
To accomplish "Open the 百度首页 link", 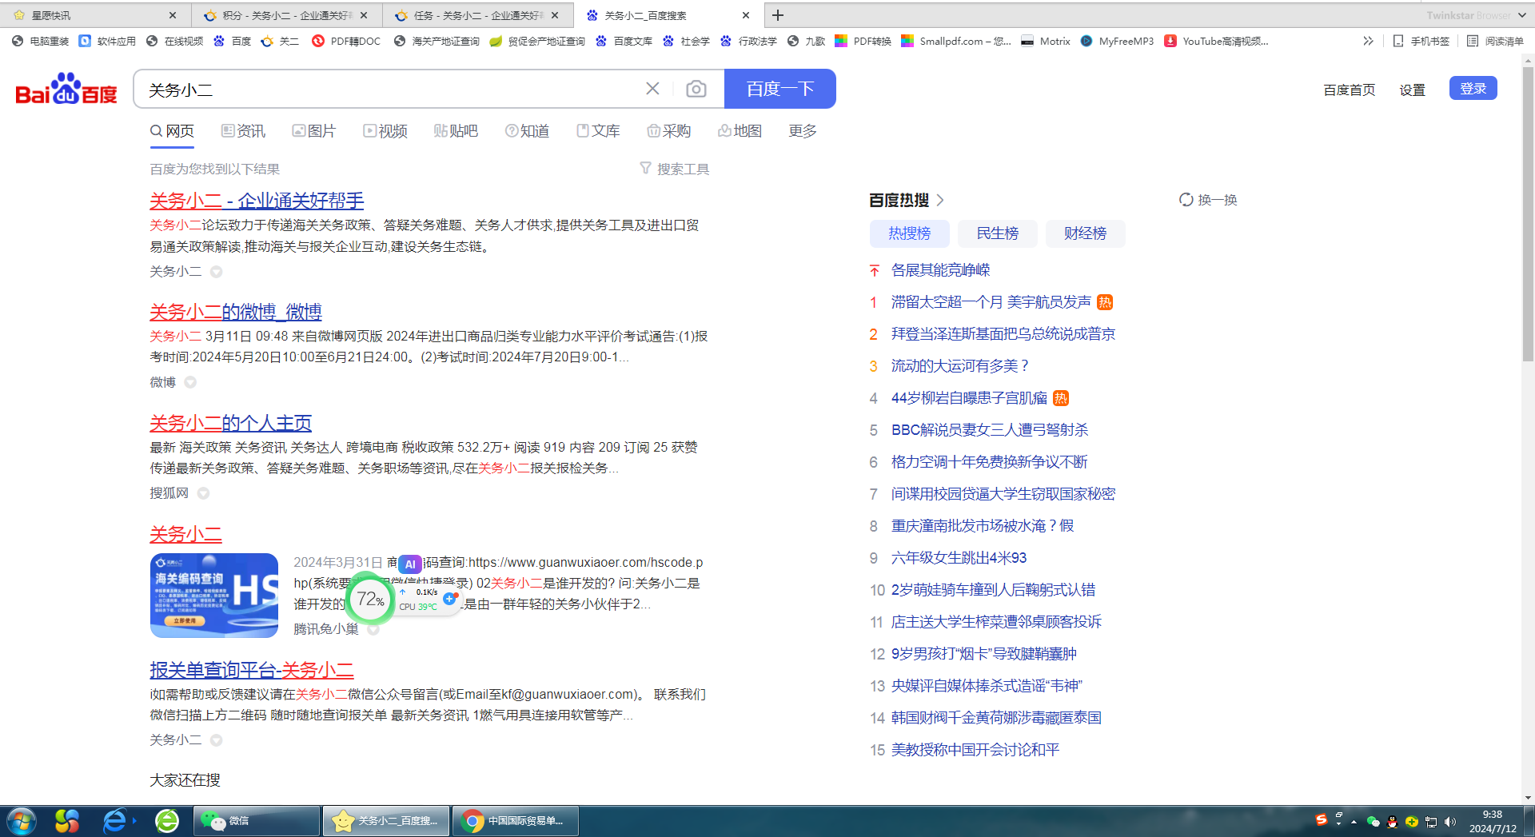I will point(1349,90).
